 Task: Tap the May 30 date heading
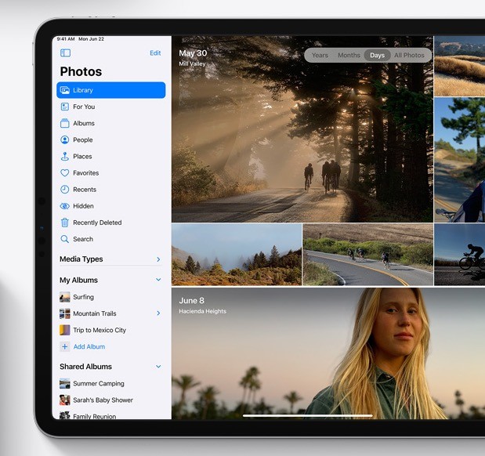click(x=193, y=53)
